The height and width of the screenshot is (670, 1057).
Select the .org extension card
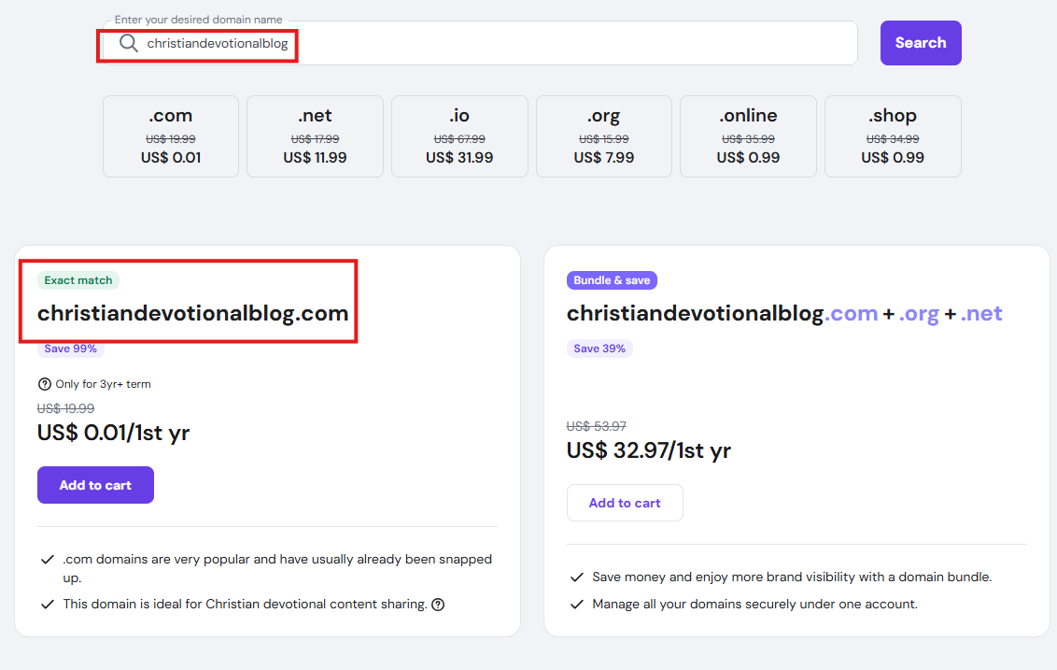tap(604, 136)
